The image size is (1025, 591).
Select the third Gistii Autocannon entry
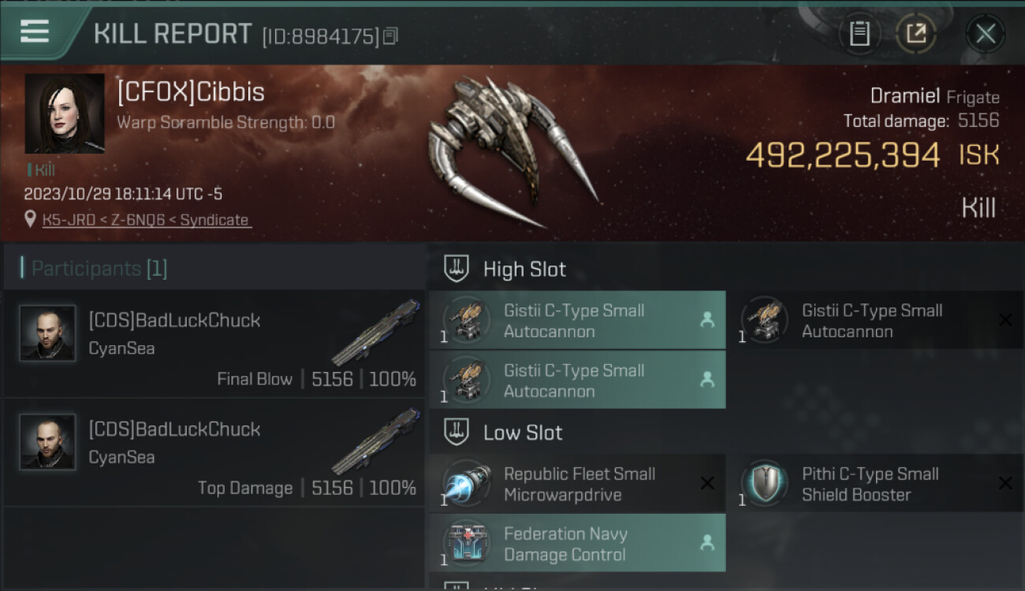pyautogui.click(x=577, y=380)
